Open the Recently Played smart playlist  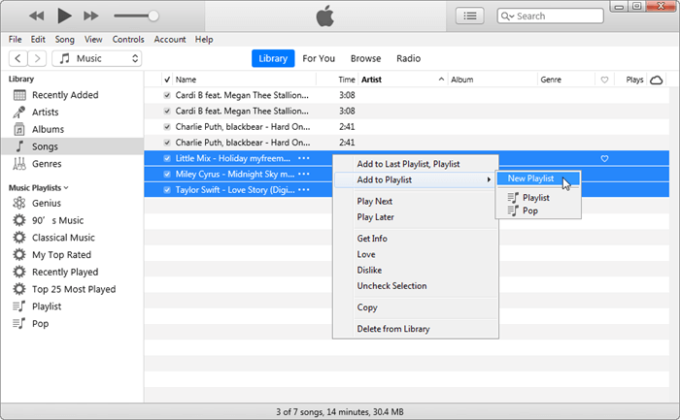coord(72,272)
